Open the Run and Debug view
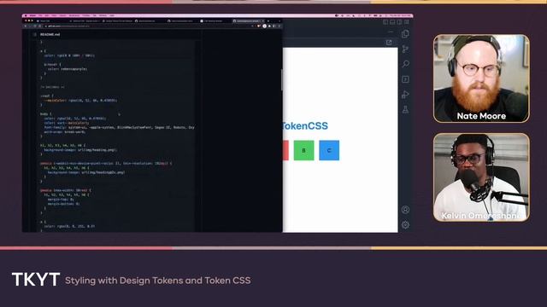 tap(405, 95)
